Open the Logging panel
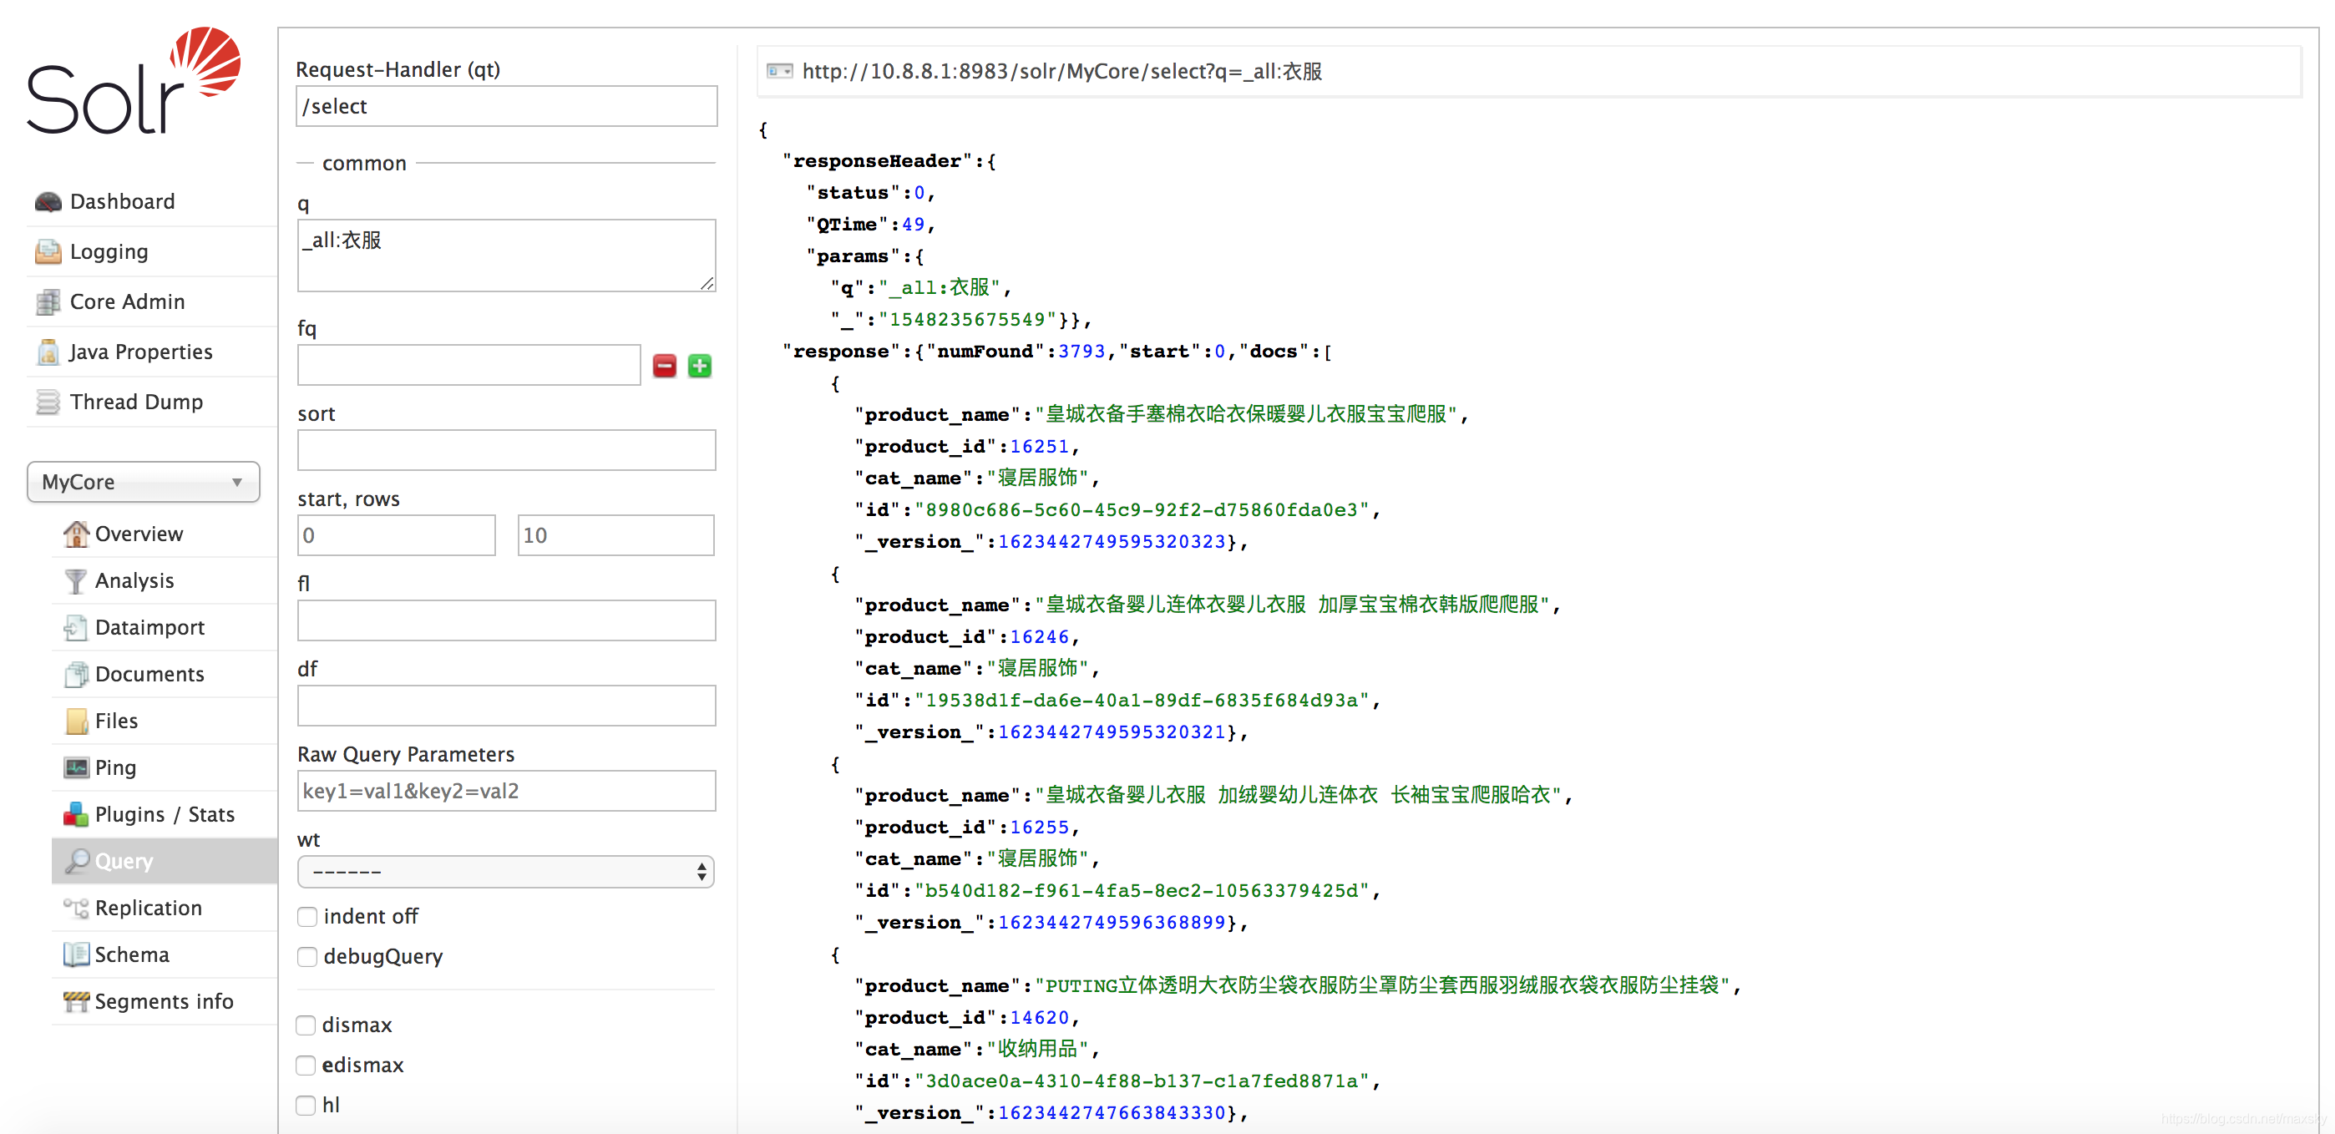2335x1134 pixels. (107, 250)
